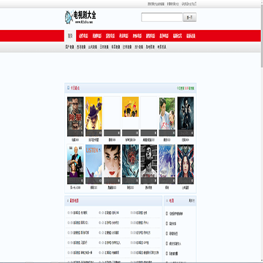This screenshot has width=263, height=263.
Task: Select the white 首页 home tab in the red navbar
Action: click(x=70, y=36)
